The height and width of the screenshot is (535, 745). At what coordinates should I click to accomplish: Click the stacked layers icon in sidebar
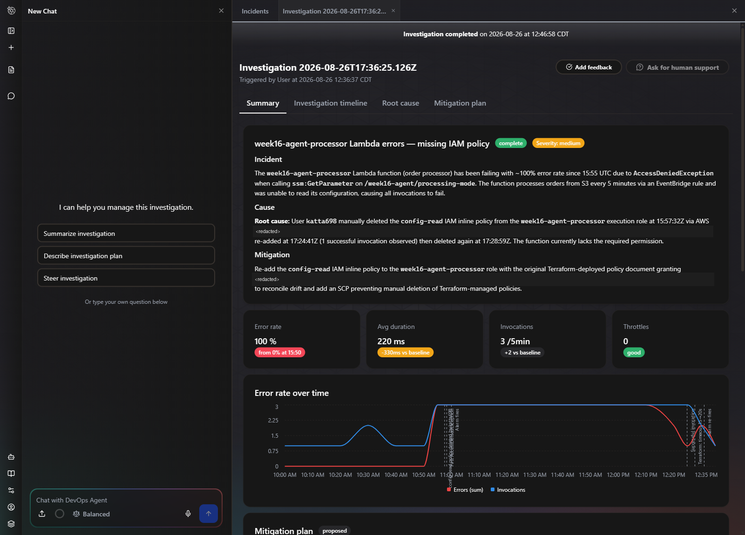coord(11,524)
